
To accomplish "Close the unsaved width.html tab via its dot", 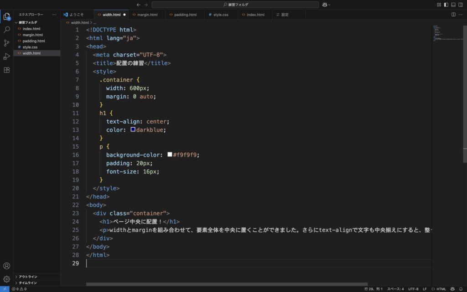I will point(125,15).
